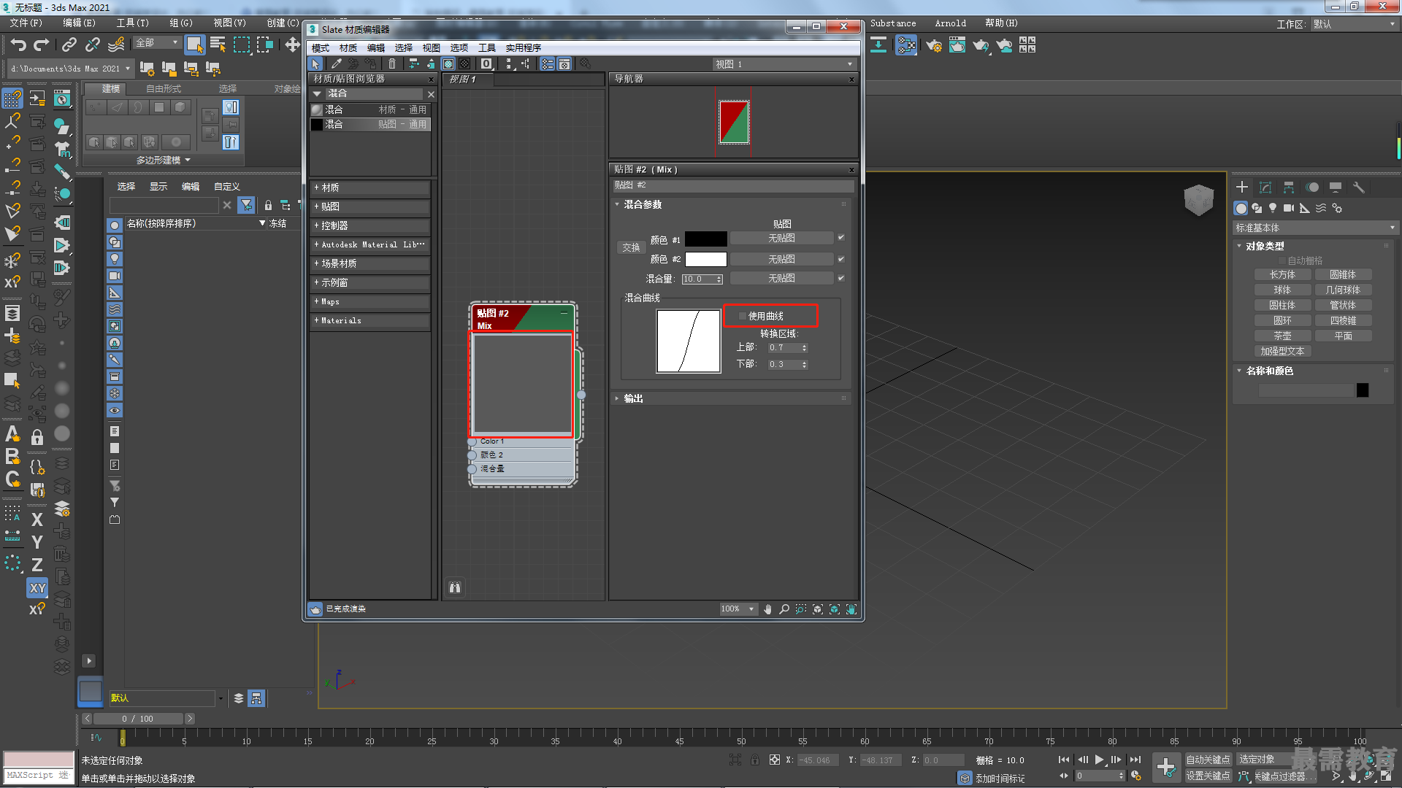The height and width of the screenshot is (788, 1402).
Task: Expand the 控制器 group in browser
Action: (x=369, y=225)
